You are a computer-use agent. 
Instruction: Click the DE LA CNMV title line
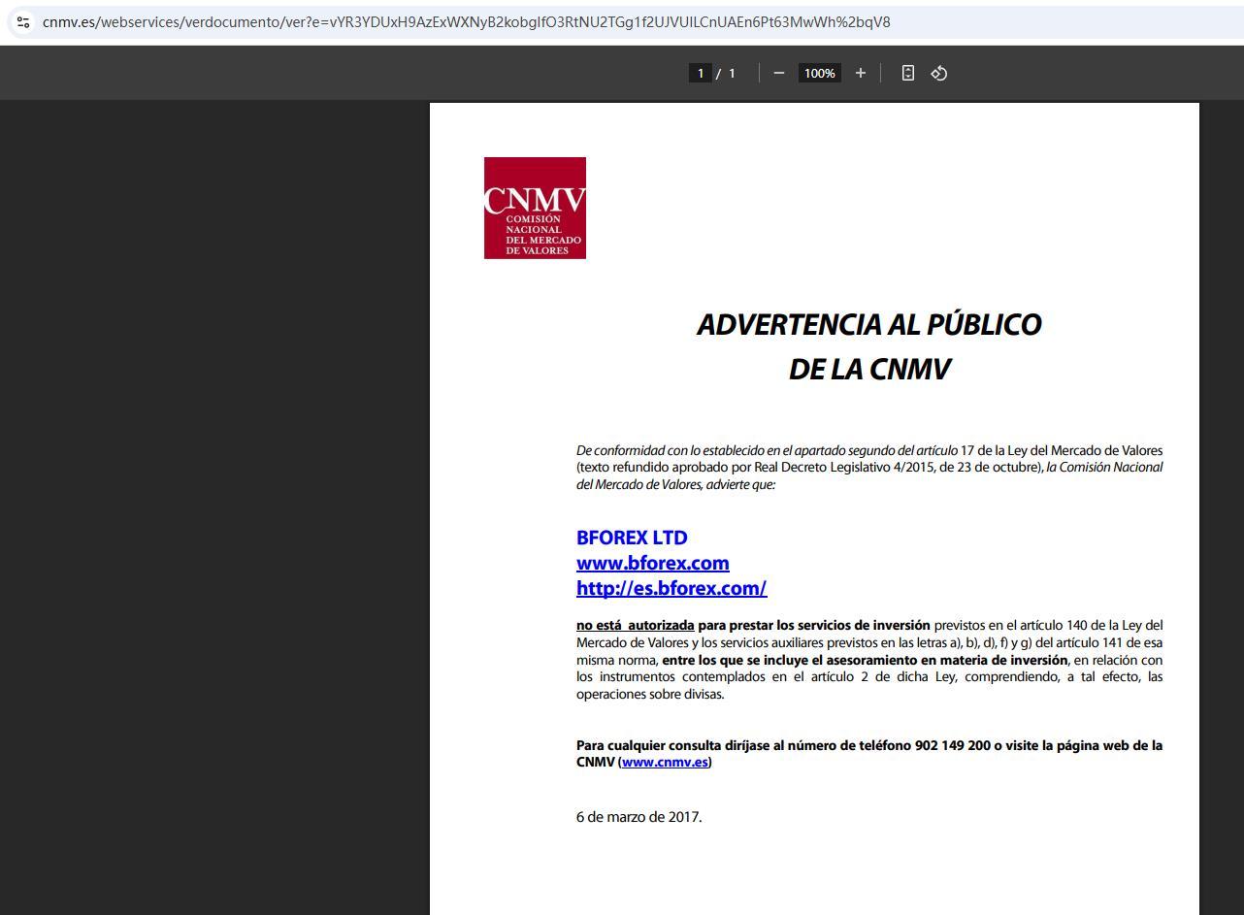(x=868, y=370)
